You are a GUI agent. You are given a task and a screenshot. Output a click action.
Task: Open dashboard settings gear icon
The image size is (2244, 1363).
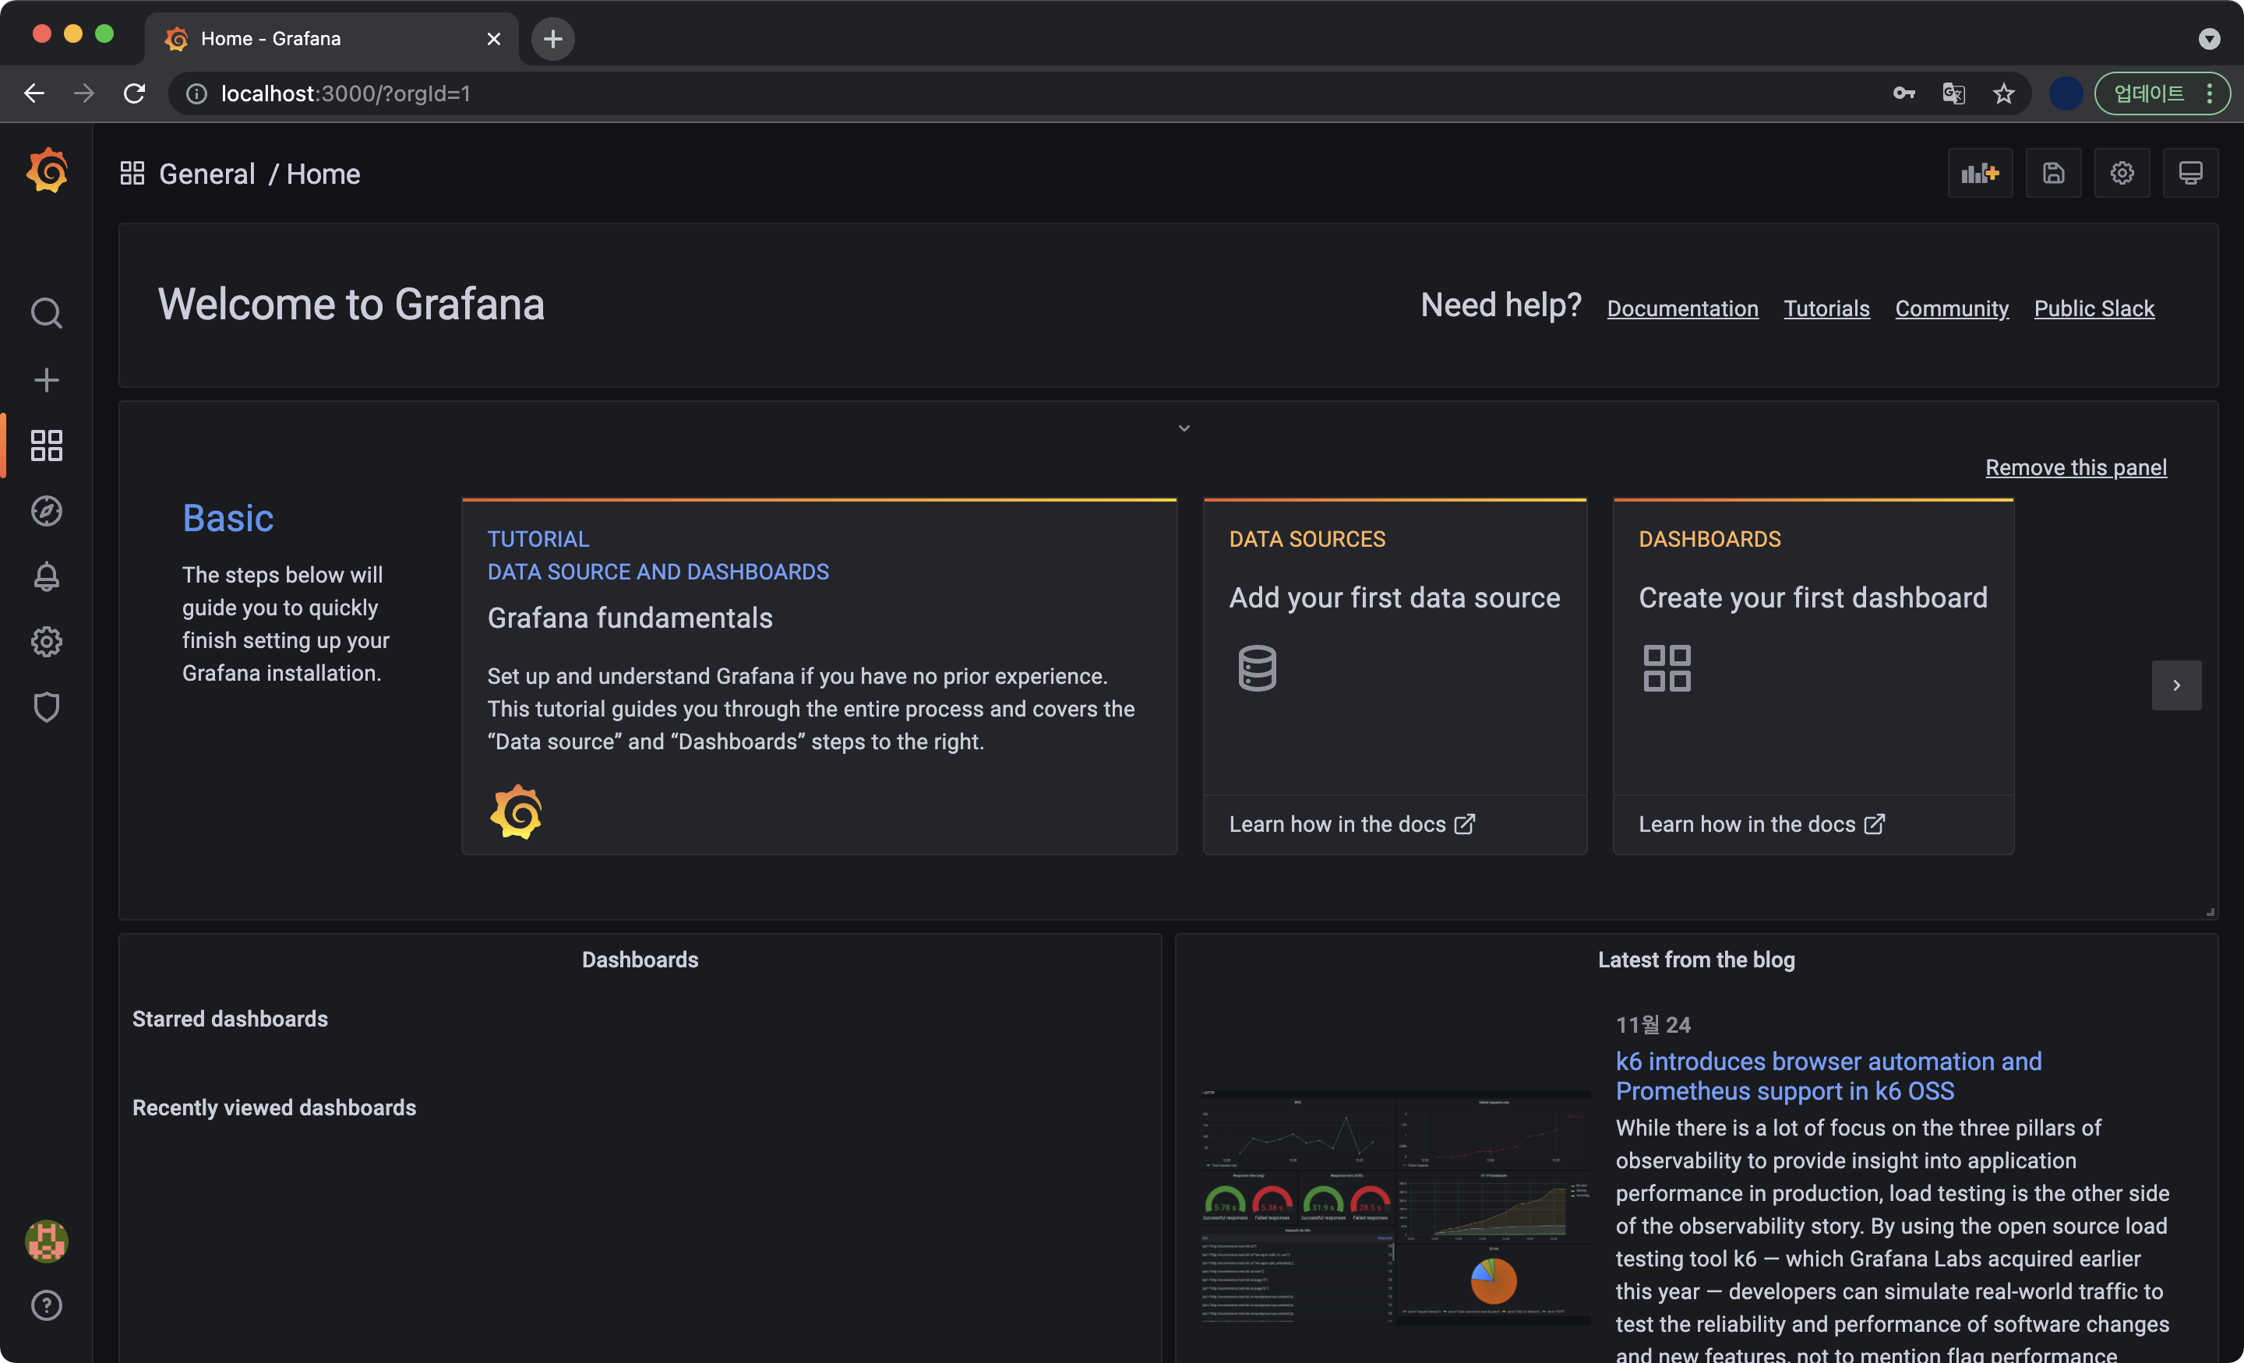(2122, 173)
